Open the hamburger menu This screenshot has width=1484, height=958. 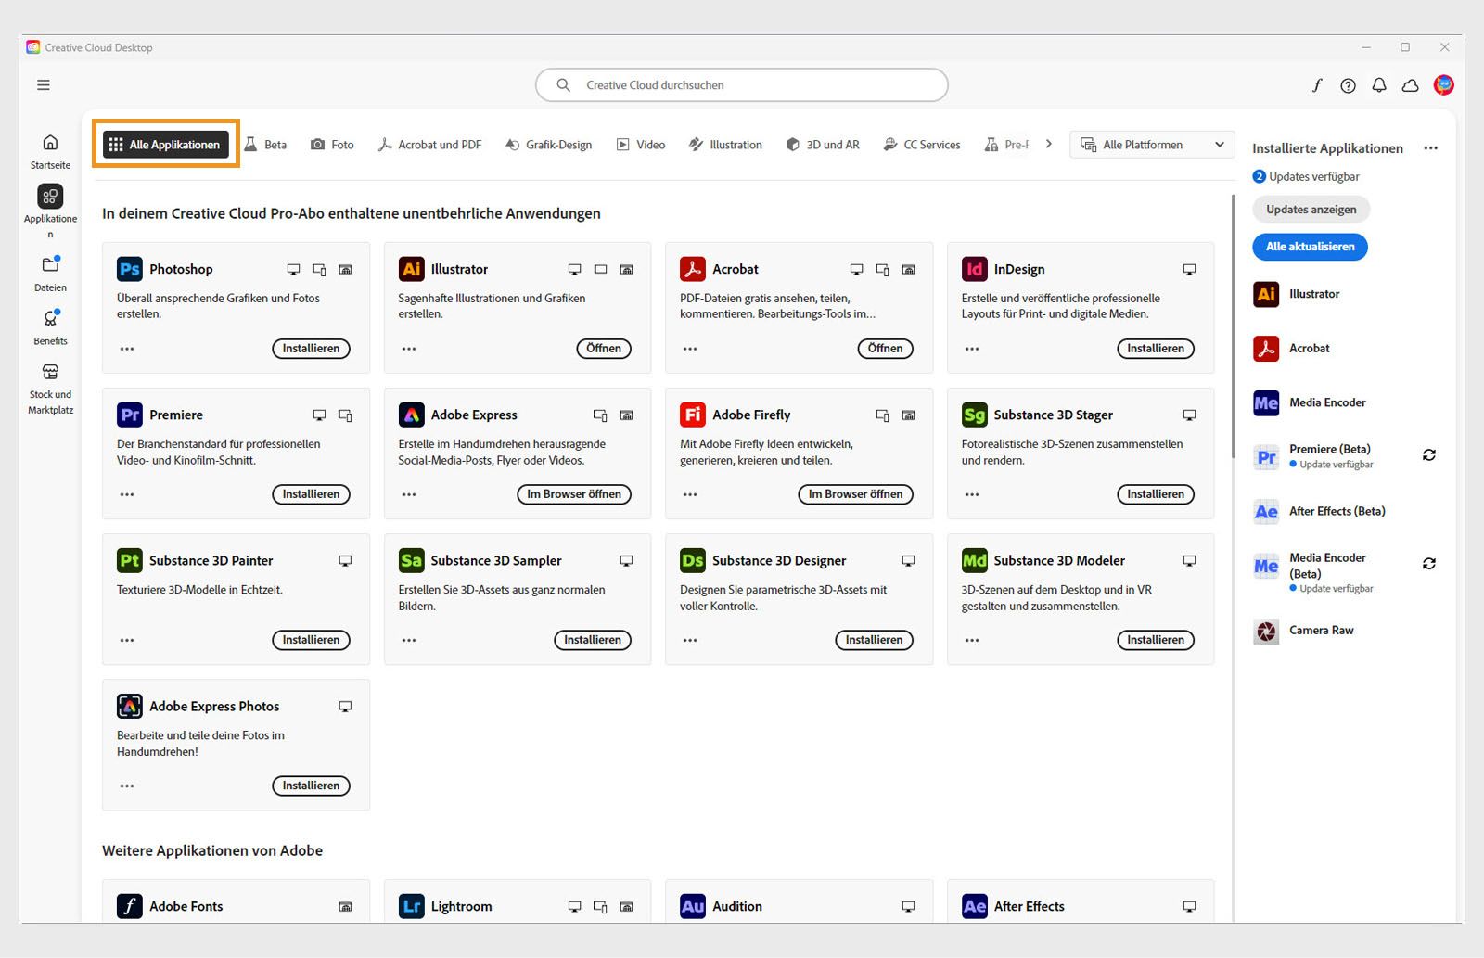pyautogui.click(x=43, y=84)
